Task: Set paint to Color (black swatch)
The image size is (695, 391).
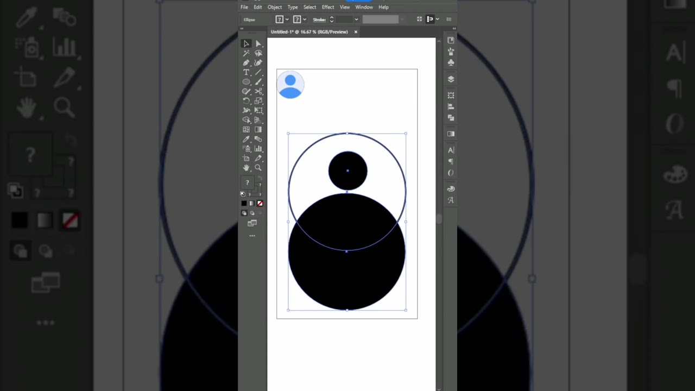Action: 244,204
